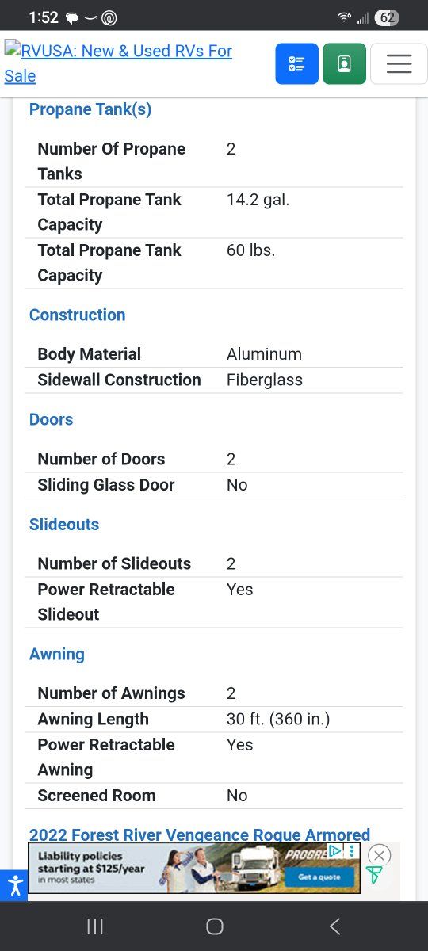Tap the Android home button
This screenshot has height=951, width=428.
(214, 926)
